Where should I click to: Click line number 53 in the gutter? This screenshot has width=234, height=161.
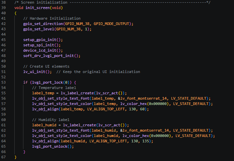click(3, 82)
